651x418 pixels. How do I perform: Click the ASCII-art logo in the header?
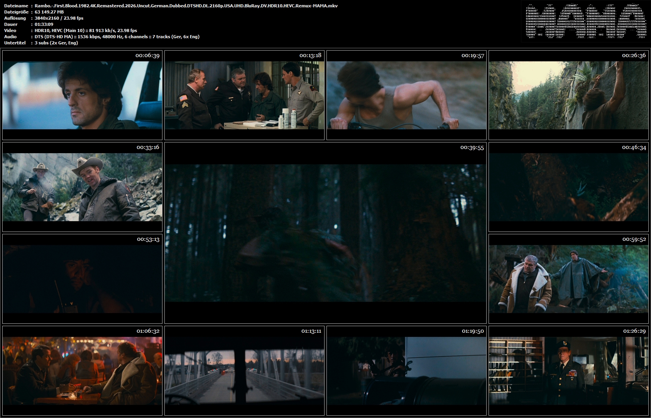pos(586,22)
